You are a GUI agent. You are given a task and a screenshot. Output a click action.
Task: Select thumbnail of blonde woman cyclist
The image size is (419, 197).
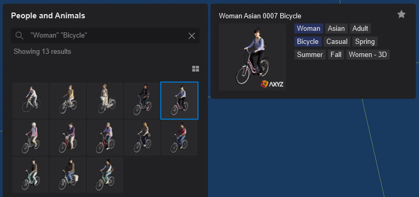(142, 137)
